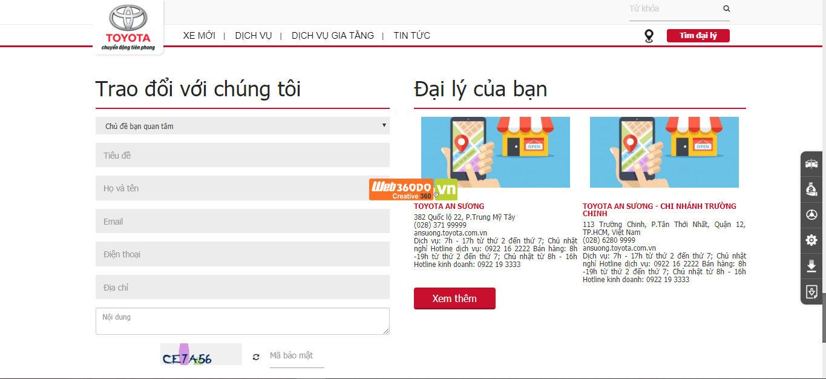This screenshot has height=379, width=826.
Task: Click the search magnifier icon
Action: tap(727, 8)
